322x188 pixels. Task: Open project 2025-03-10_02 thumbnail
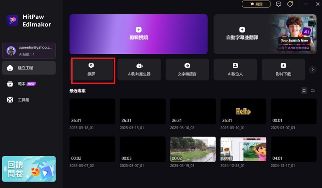point(193,111)
